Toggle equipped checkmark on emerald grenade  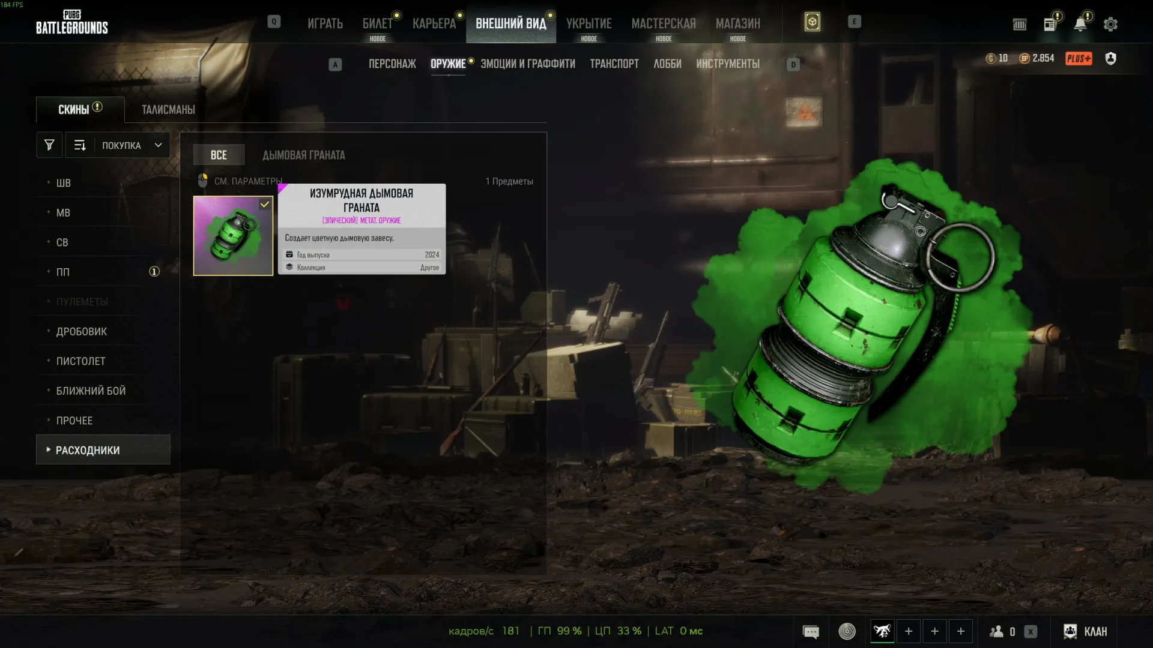pyautogui.click(x=264, y=205)
